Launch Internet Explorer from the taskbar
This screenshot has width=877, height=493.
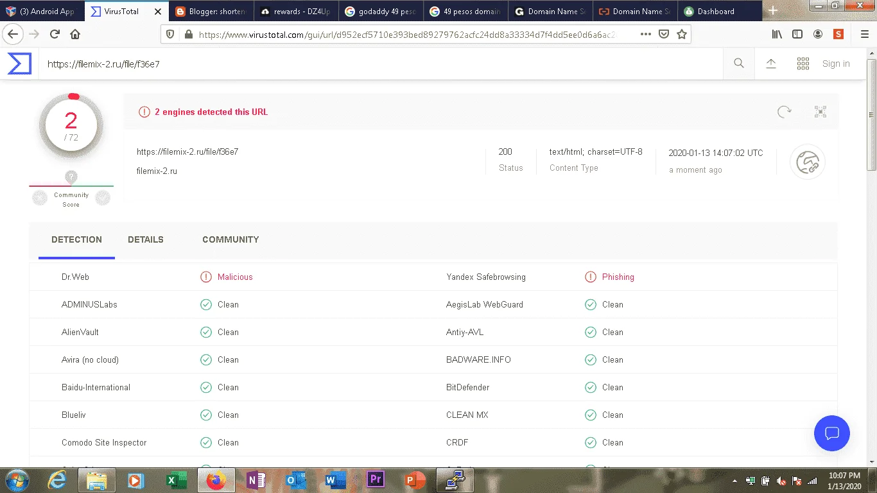point(57,480)
